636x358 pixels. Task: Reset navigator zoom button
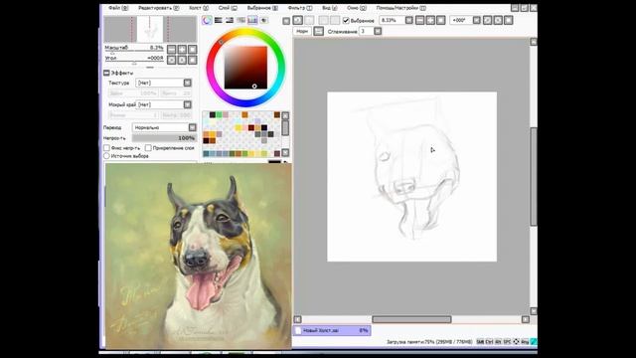(193, 49)
